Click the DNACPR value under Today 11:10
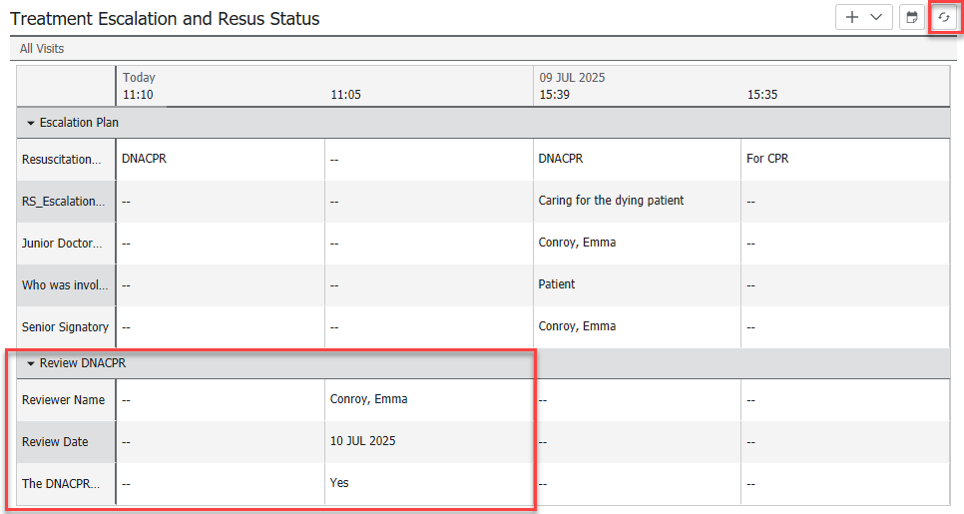This screenshot has height=514, width=964. point(144,159)
